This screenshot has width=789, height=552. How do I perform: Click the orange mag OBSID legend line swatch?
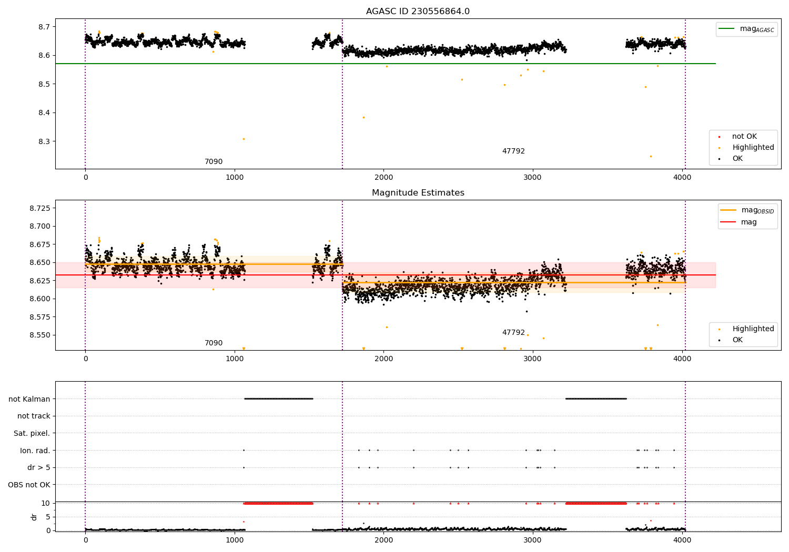tap(729, 210)
